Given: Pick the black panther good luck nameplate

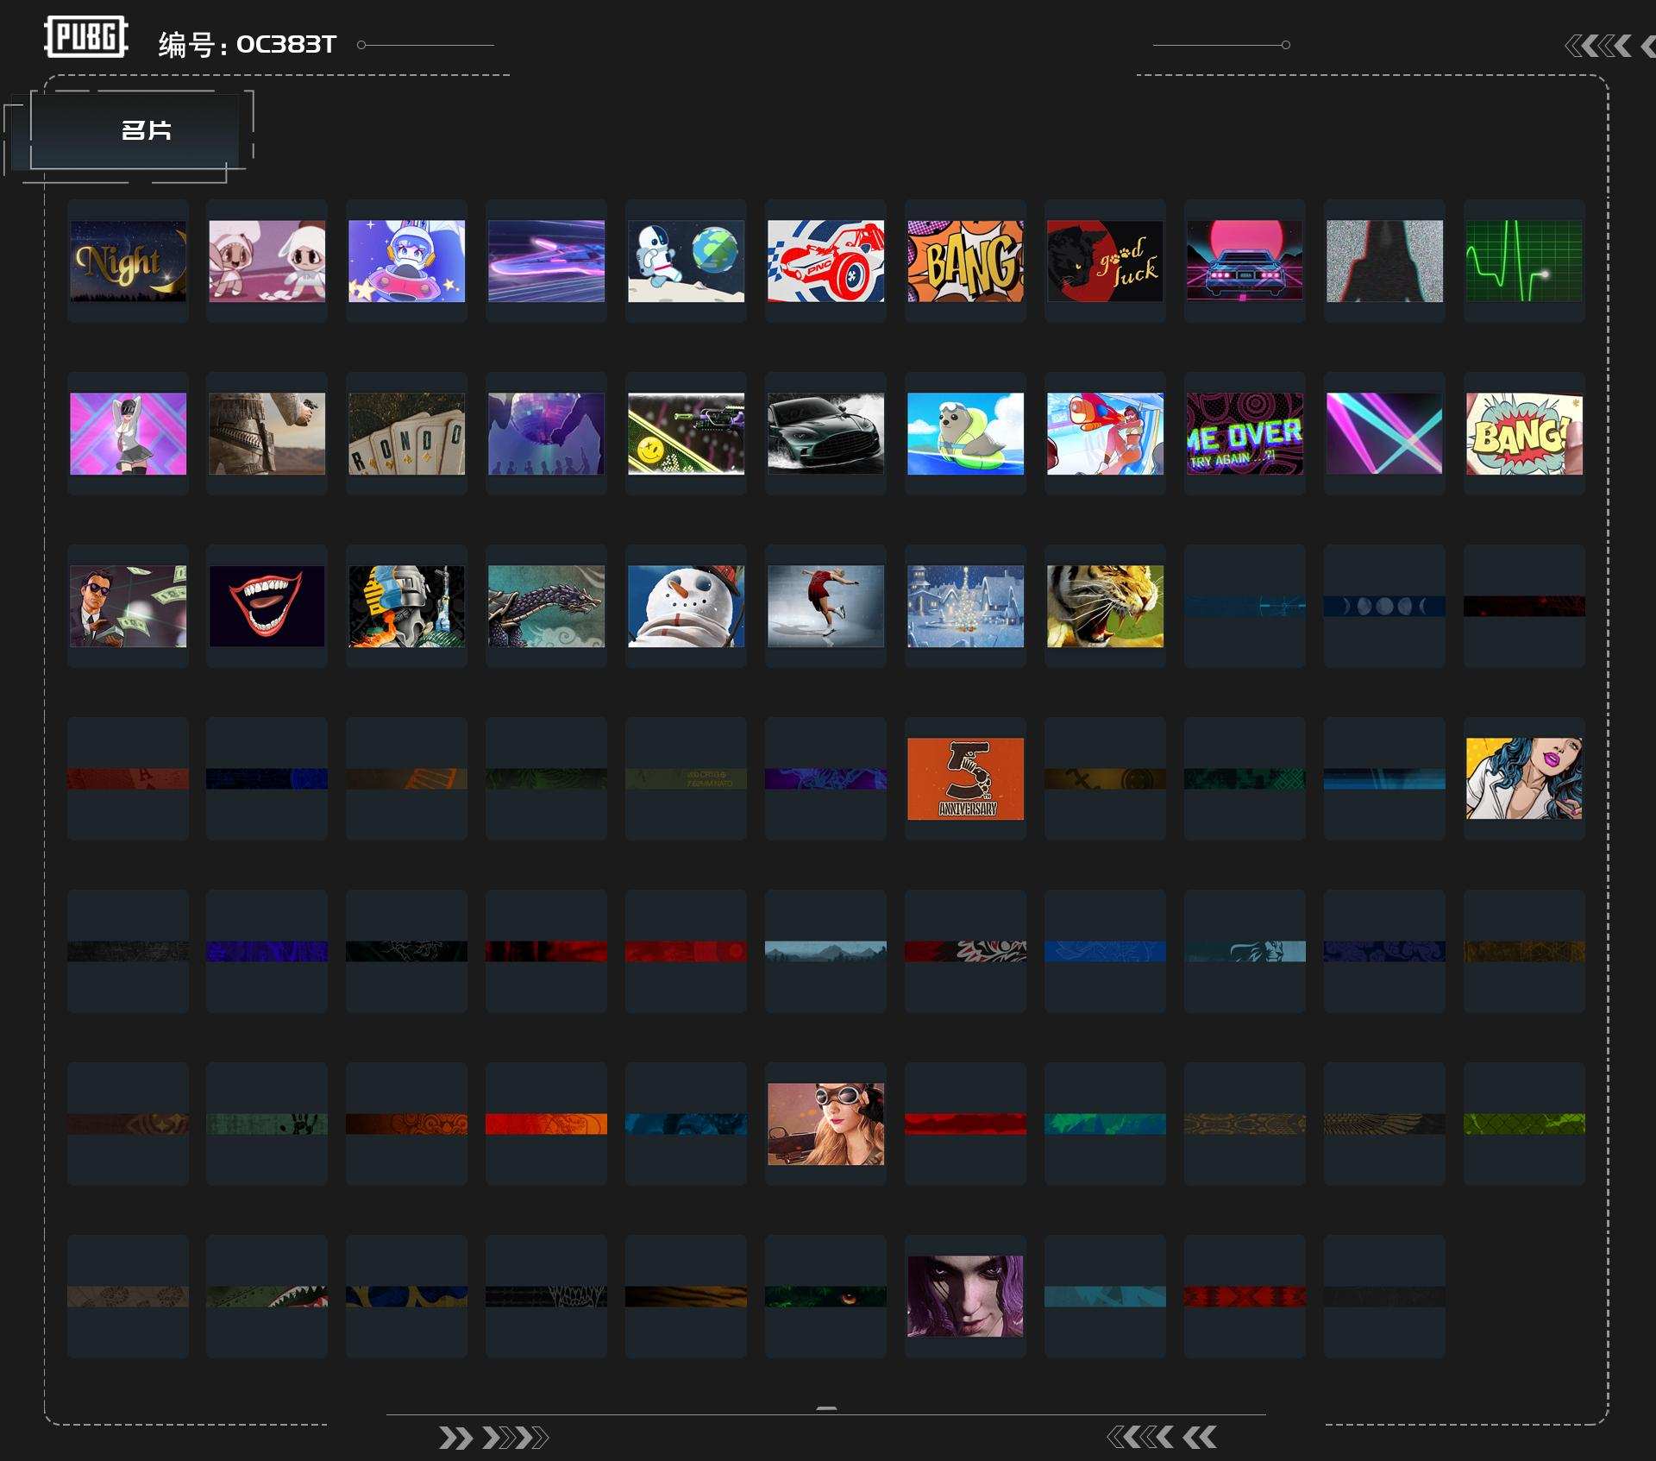Looking at the screenshot, I should (x=1106, y=261).
